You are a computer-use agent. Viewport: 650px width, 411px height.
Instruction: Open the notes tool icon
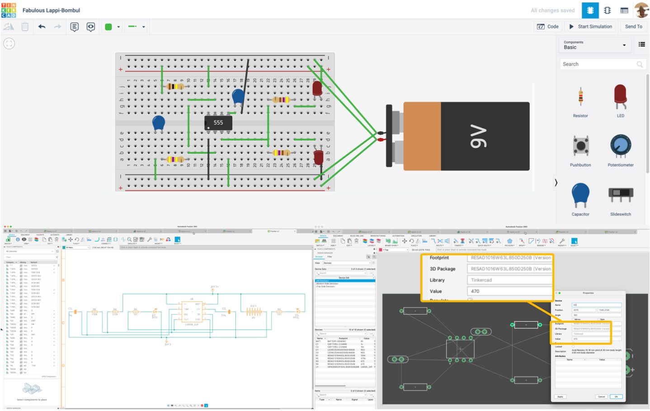click(x=75, y=27)
